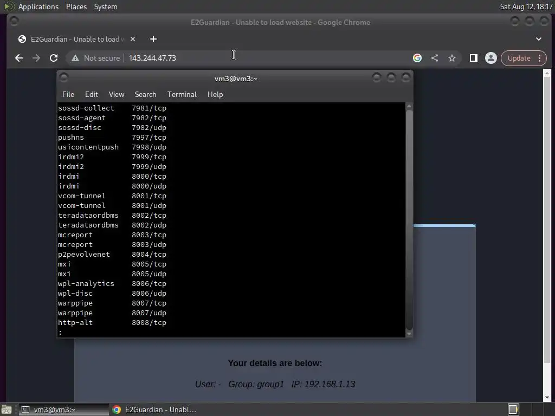The width and height of the screenshot is (555, 416).
Task: Click the clock showing Sat Aug 12
Action: tap(526, 6)
